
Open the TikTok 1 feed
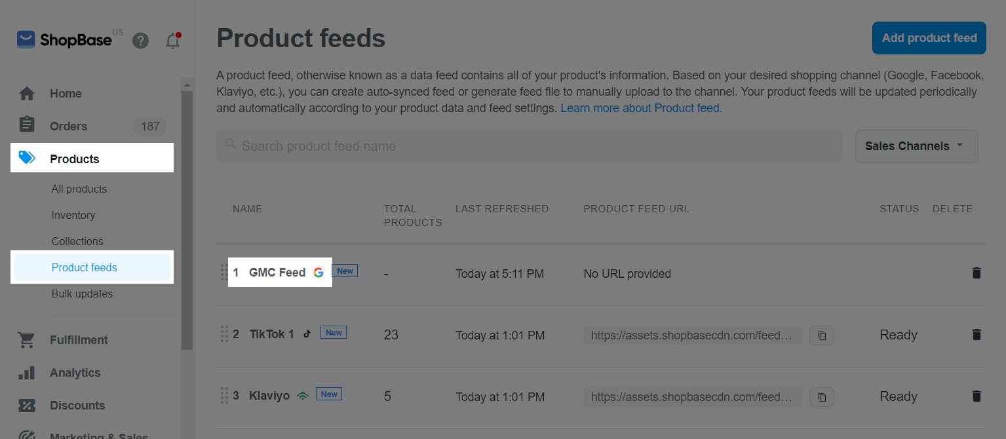(271, 334)
